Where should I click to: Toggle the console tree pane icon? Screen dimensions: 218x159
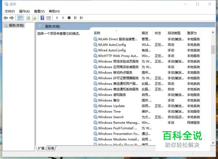(x=20, y=18)
